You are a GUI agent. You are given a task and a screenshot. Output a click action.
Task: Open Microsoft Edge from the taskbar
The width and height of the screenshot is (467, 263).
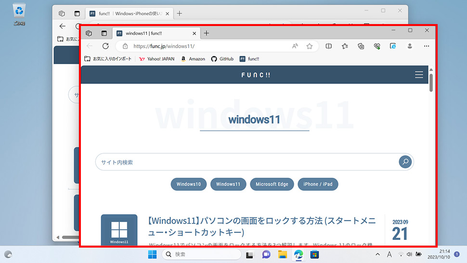[x=298, y=254]
